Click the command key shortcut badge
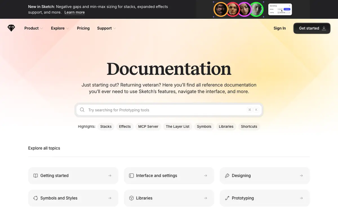The image size is (338, 211). (x=250, y=110)
